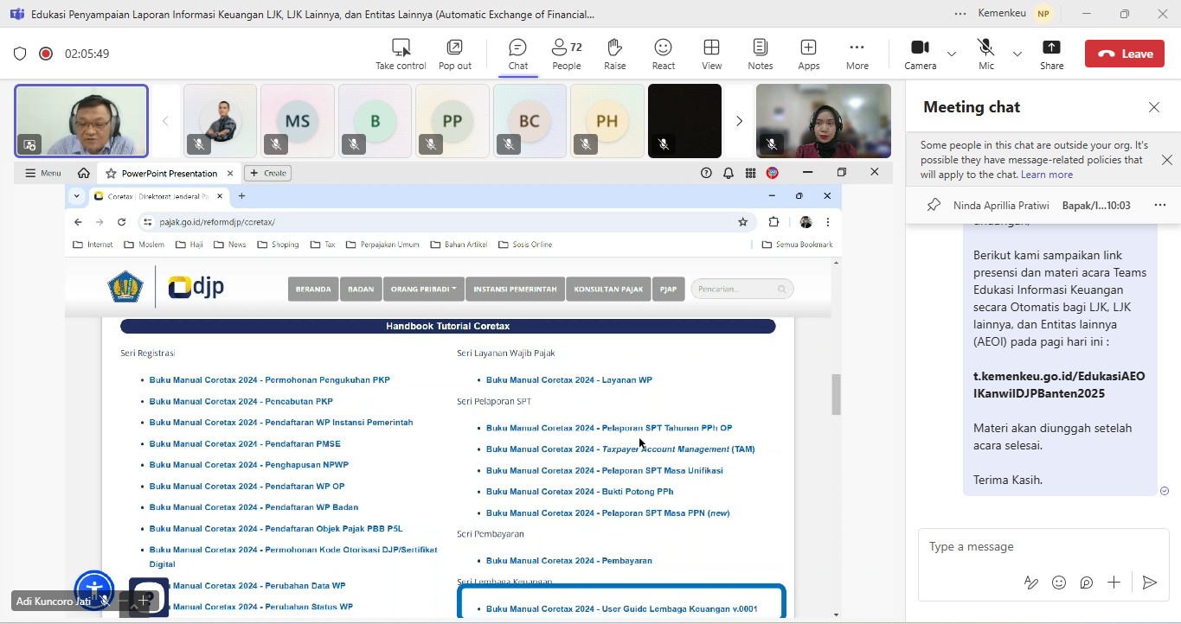
Task: Open the Raise hand control
Action: coord(614,54)
